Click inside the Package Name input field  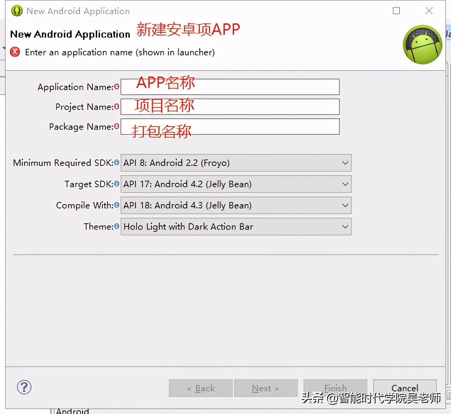pyautogui.click(x=230, y=127)
